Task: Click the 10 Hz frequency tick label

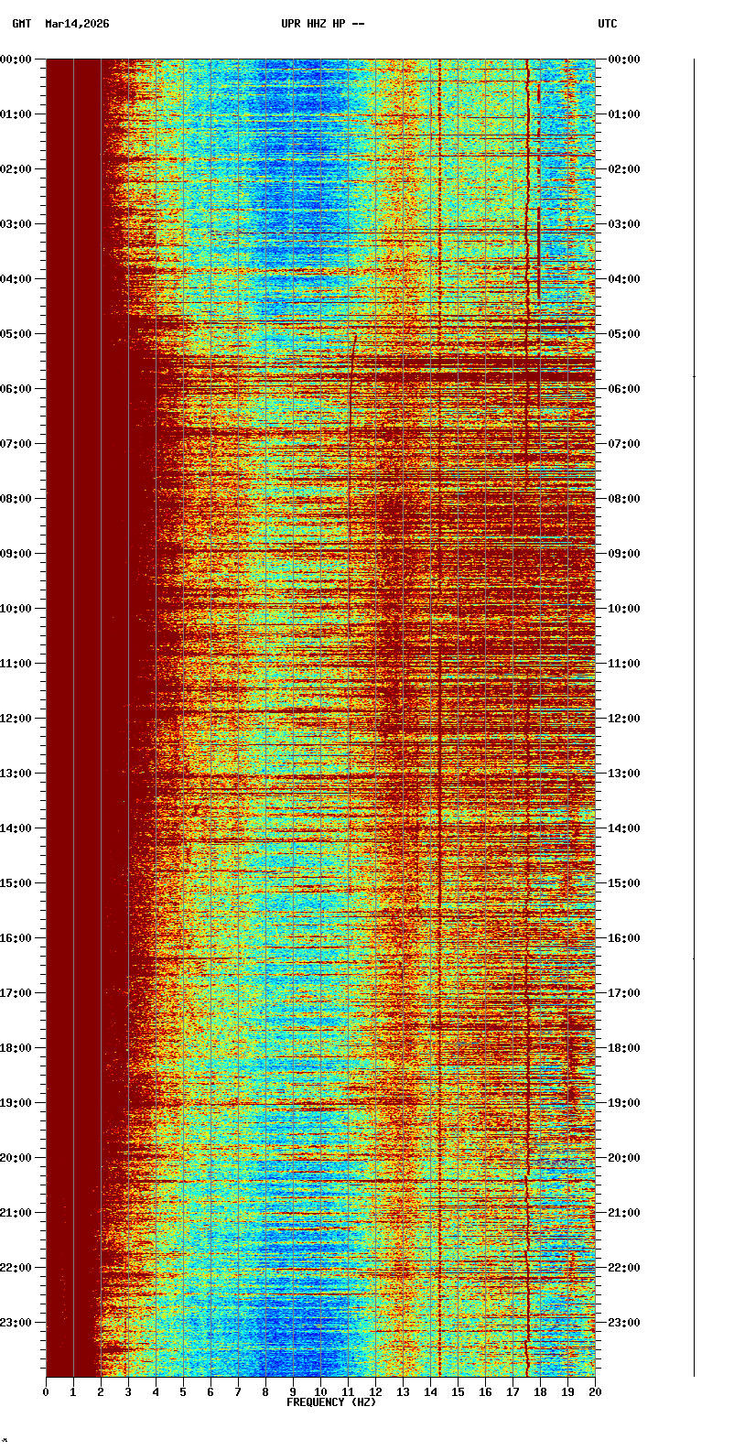Action: [320, 1392]
